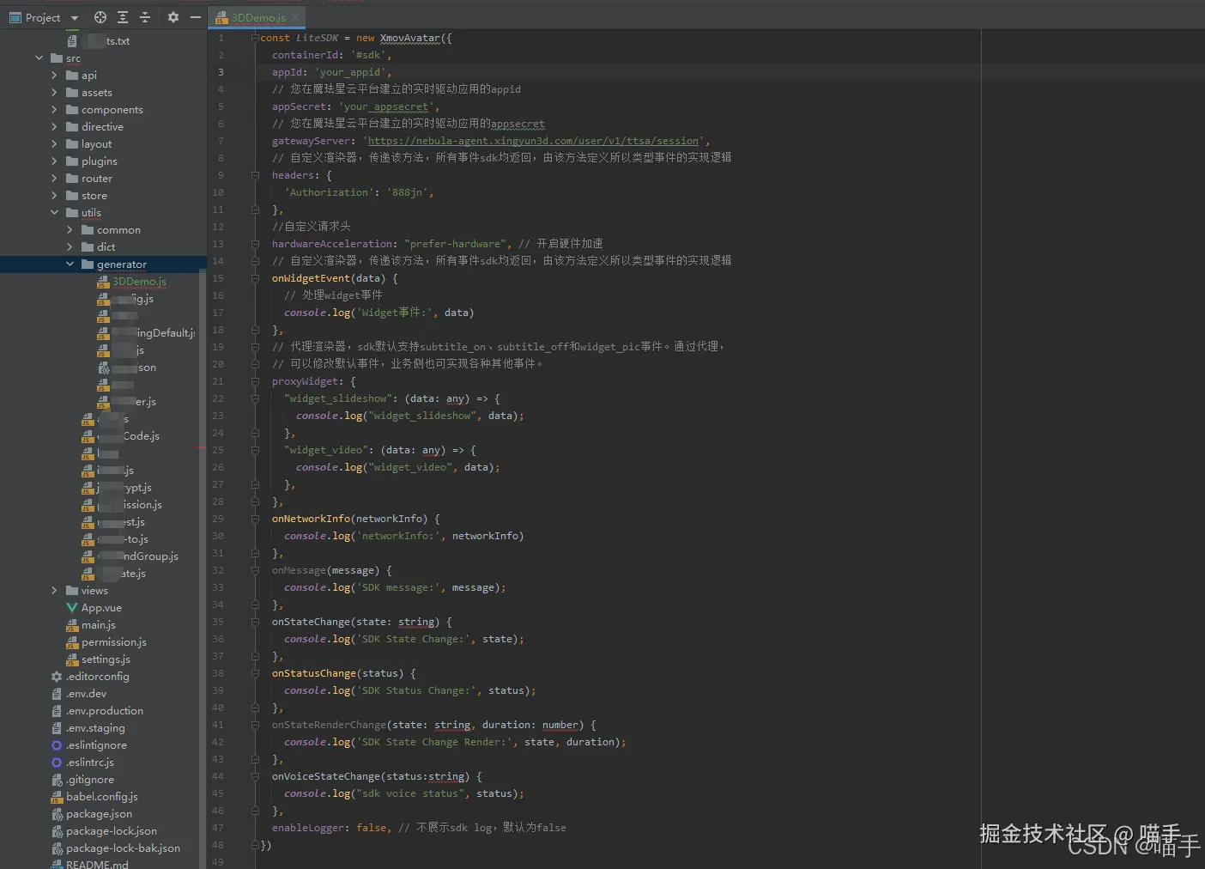Select main.js in the project tree
This screenshot has height=869, width=1205.
tap(98, 625)
